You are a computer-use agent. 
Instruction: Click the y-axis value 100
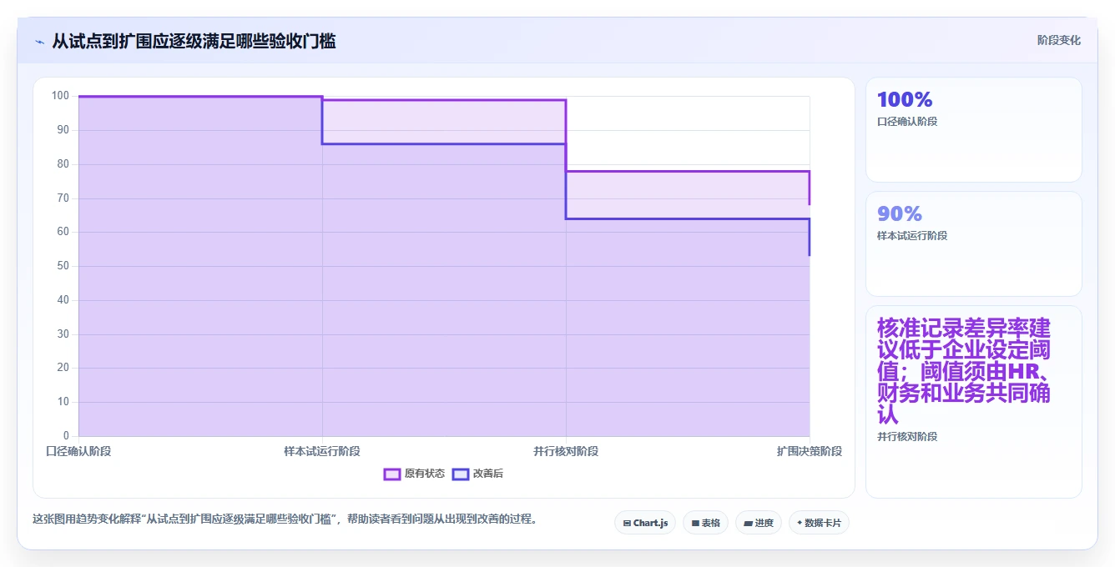coord(60,96)
